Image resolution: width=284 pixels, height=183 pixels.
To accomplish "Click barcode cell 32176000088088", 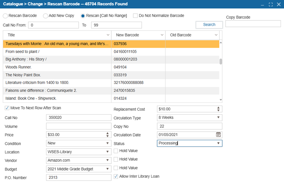I will pyautogui.click(x=138, y=83).
